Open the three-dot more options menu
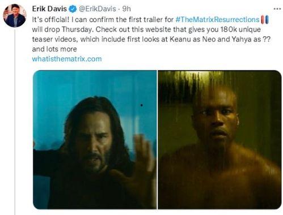The image size is (283, 215). (277, 9)
